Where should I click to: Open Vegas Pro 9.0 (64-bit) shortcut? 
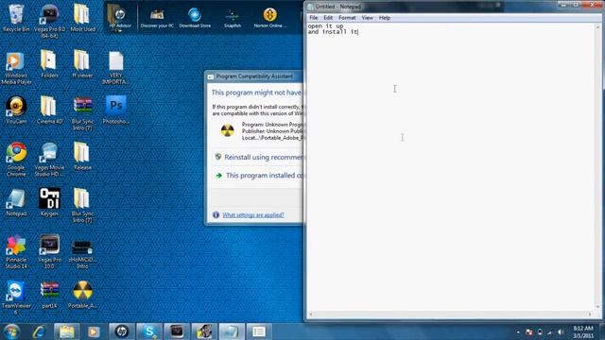(x=49, y=21)
